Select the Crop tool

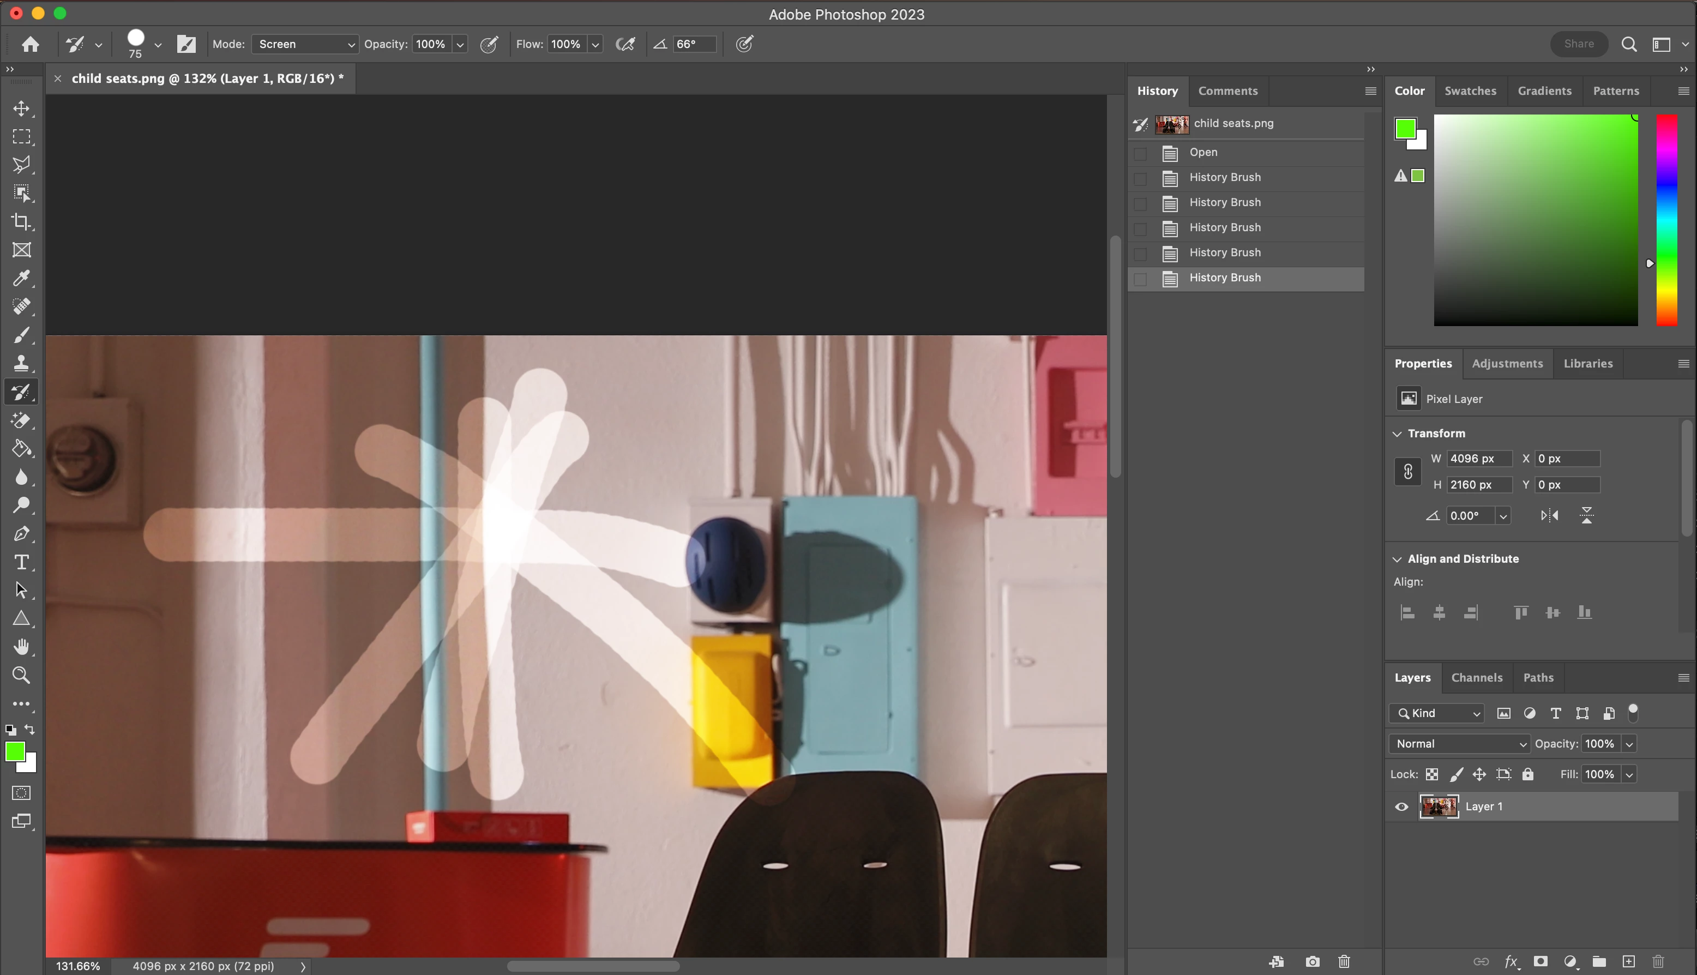(x=21, y=221)
